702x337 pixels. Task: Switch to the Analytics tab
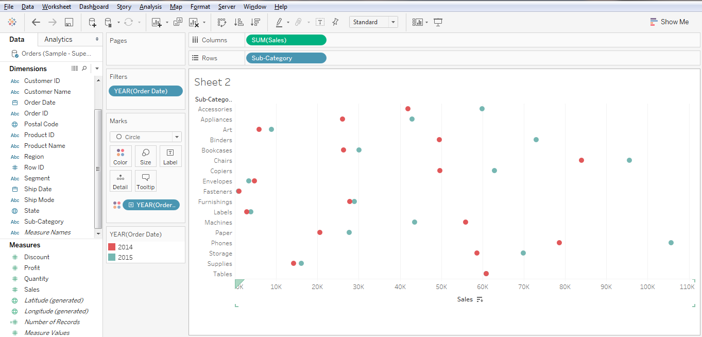(x=58, y=39)
